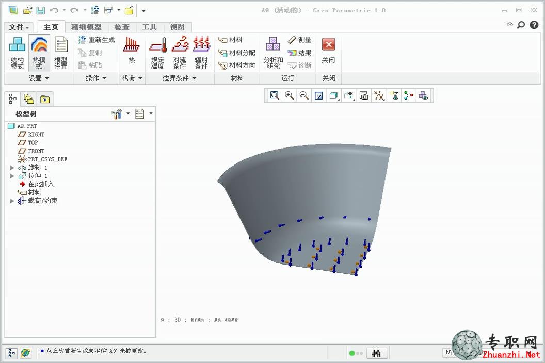
Task: Select RIGHT datum plane in tree
Action: pos(31,134)
